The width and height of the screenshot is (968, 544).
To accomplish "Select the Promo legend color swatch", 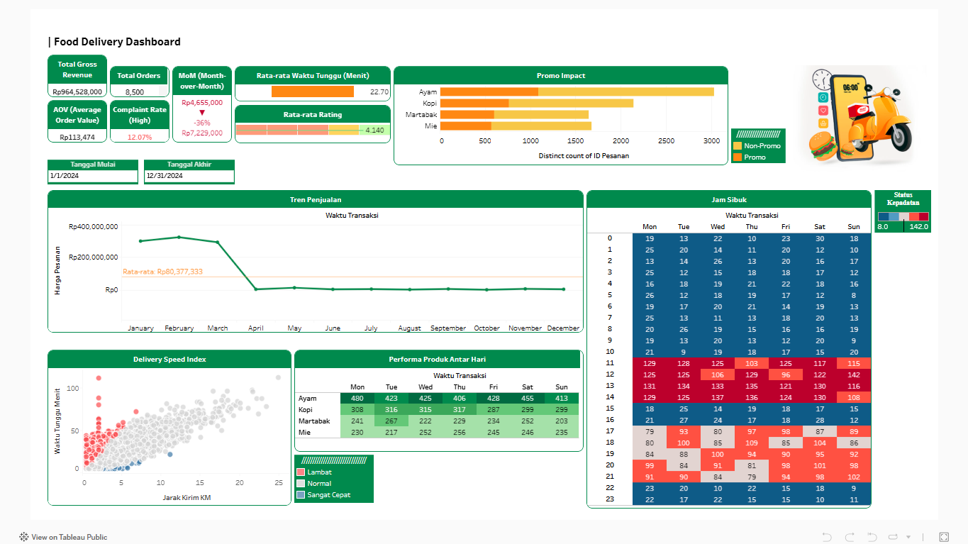I will coord(738,157).
